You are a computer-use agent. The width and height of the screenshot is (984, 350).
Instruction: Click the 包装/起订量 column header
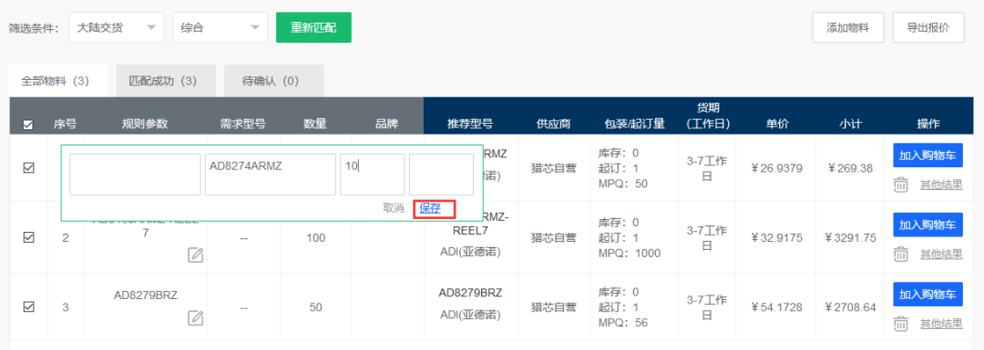(x=634, y=124)
